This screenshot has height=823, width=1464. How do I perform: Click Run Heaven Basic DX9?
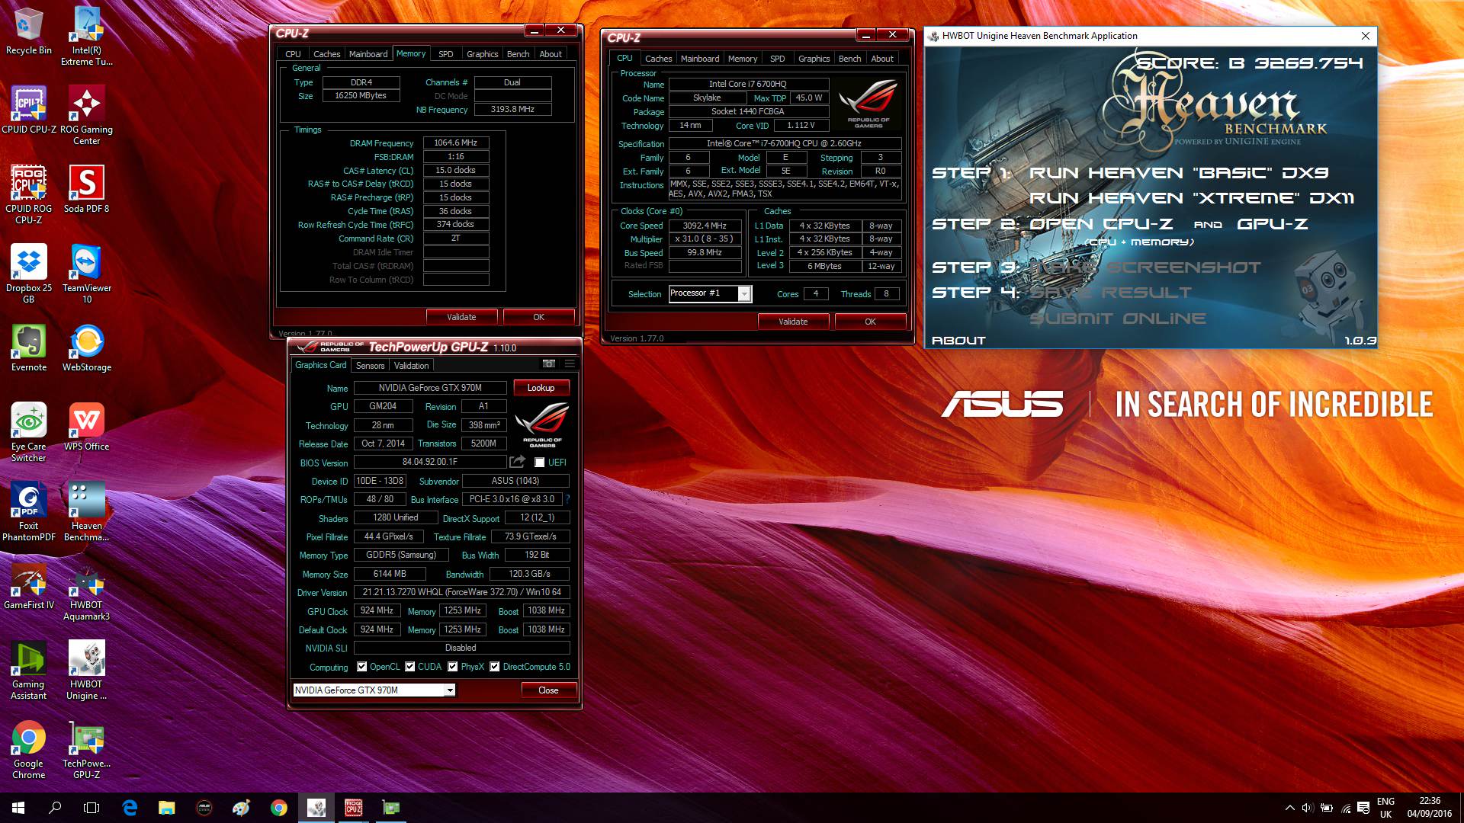coord(1179,173)
